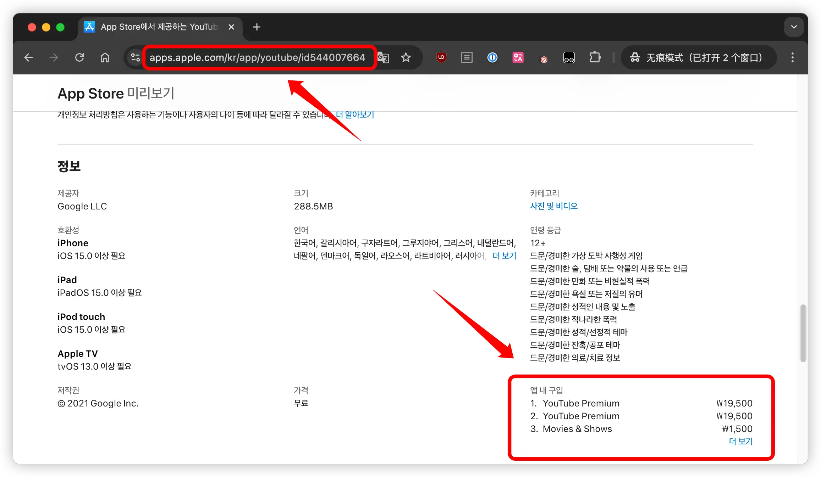Click the first YouTube Premium purchase item

pyautogui.click(x=581, y=403)
